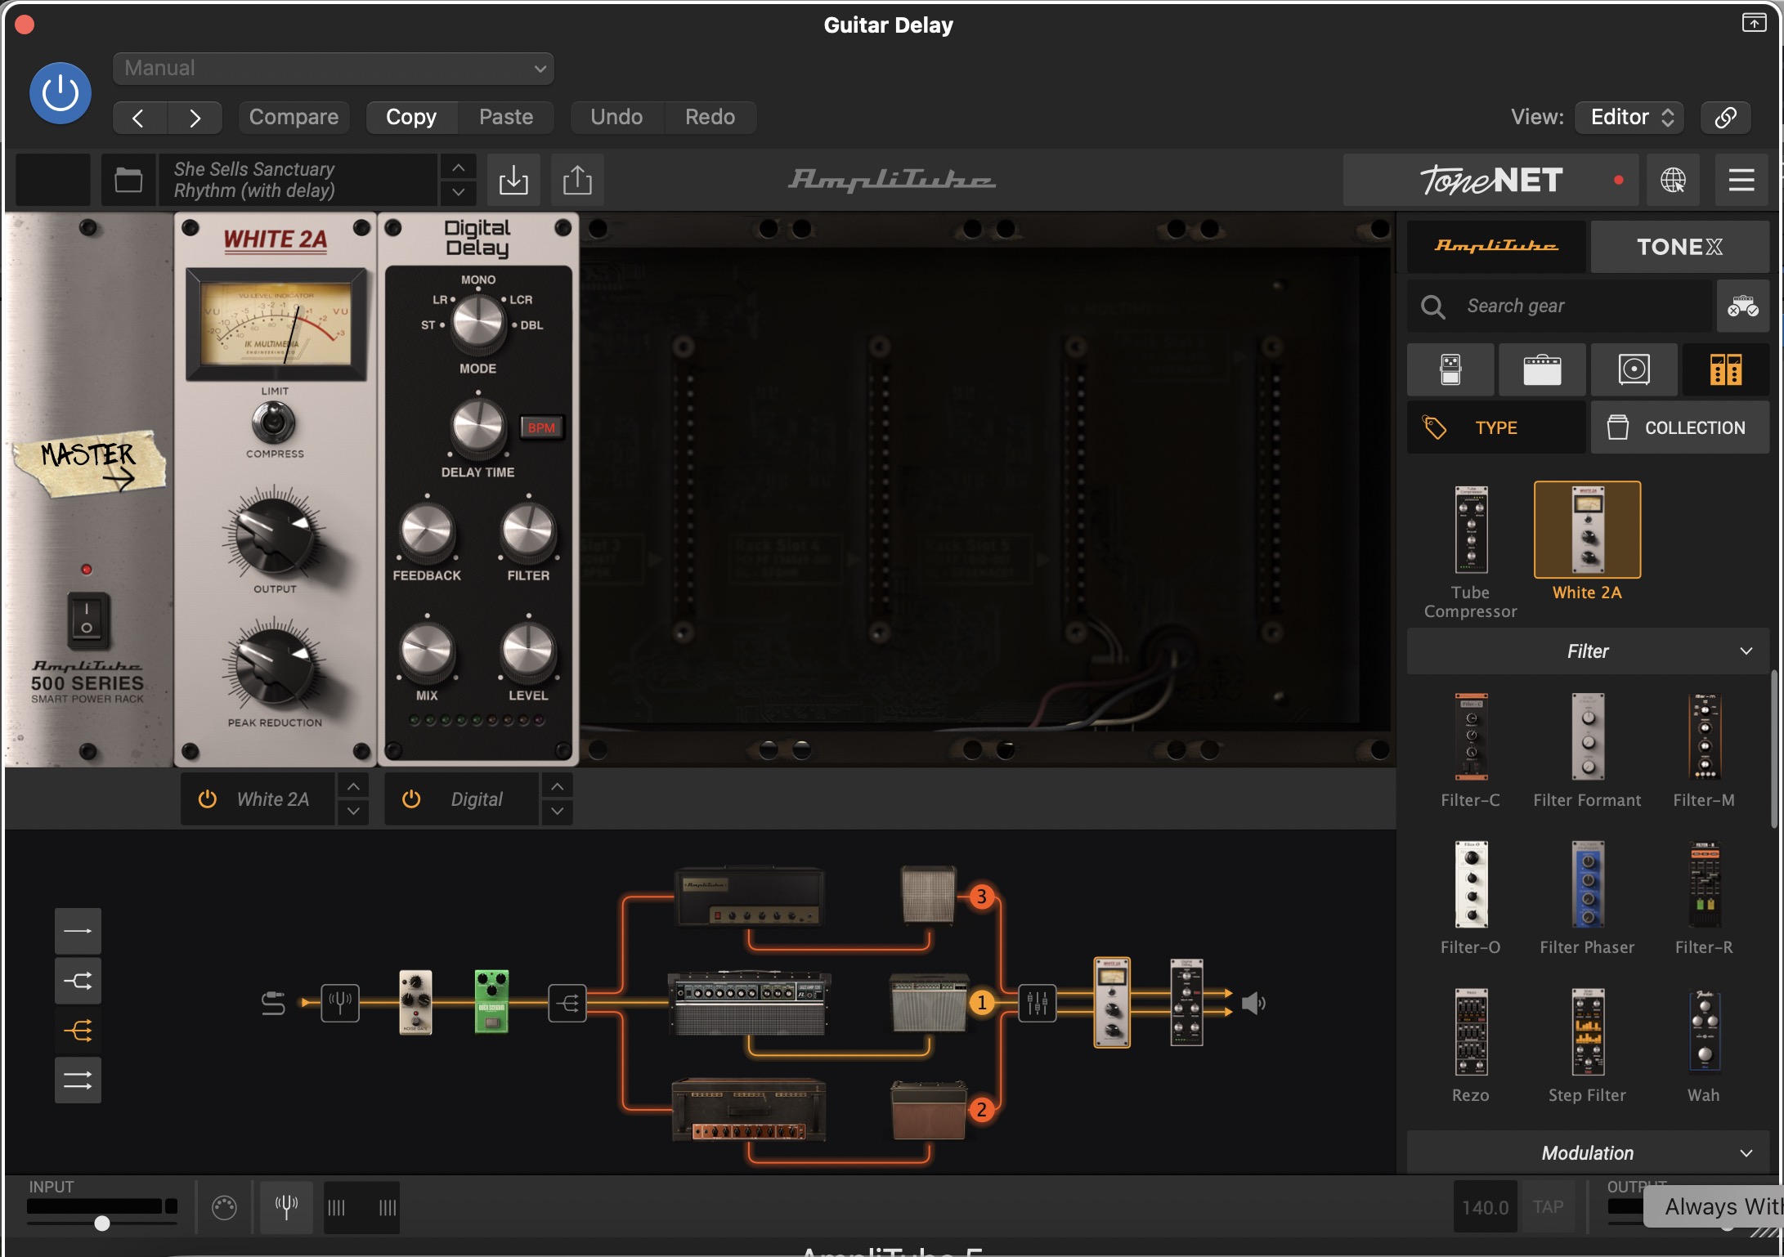Click the Search gear field
Screen dimensions: 1784x1257
tap(1560, 306)
